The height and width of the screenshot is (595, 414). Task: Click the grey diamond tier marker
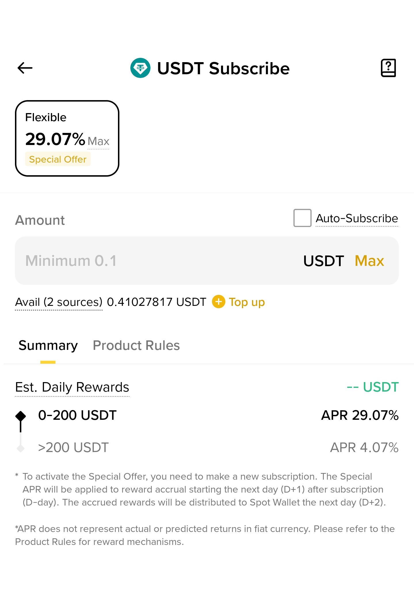pyautogui.click(x=21, y=448)
